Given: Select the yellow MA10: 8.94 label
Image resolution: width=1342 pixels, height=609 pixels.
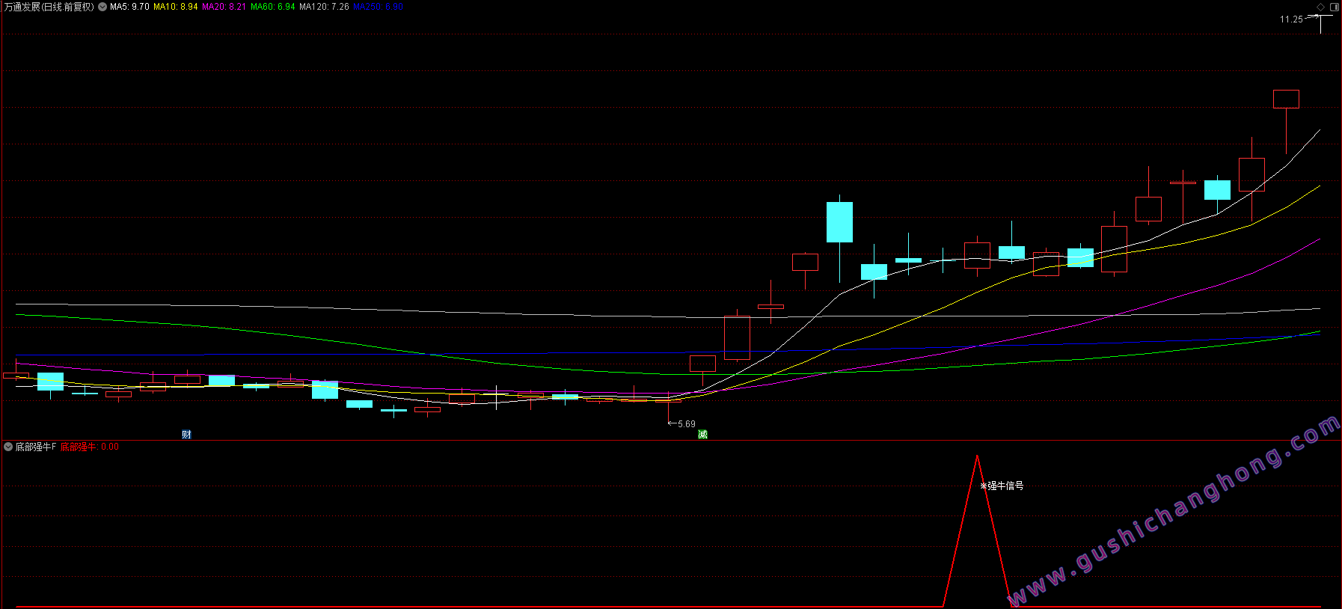Looking at the screenshot, I should (176, 7).
